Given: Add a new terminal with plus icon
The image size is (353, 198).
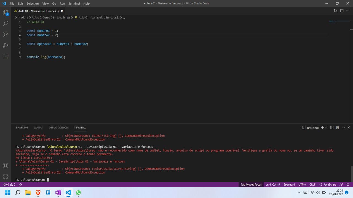Looking at the screenshot, I should pyautogui.click(x=323, y=128).
